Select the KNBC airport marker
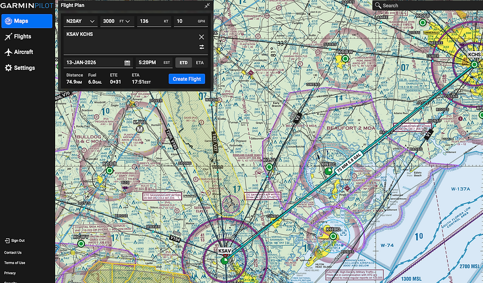Screen dimensions: 483x283 (328, 171)
